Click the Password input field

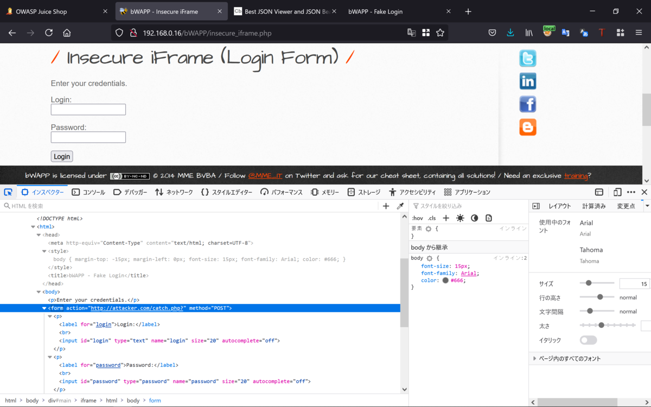coord(88,137)
